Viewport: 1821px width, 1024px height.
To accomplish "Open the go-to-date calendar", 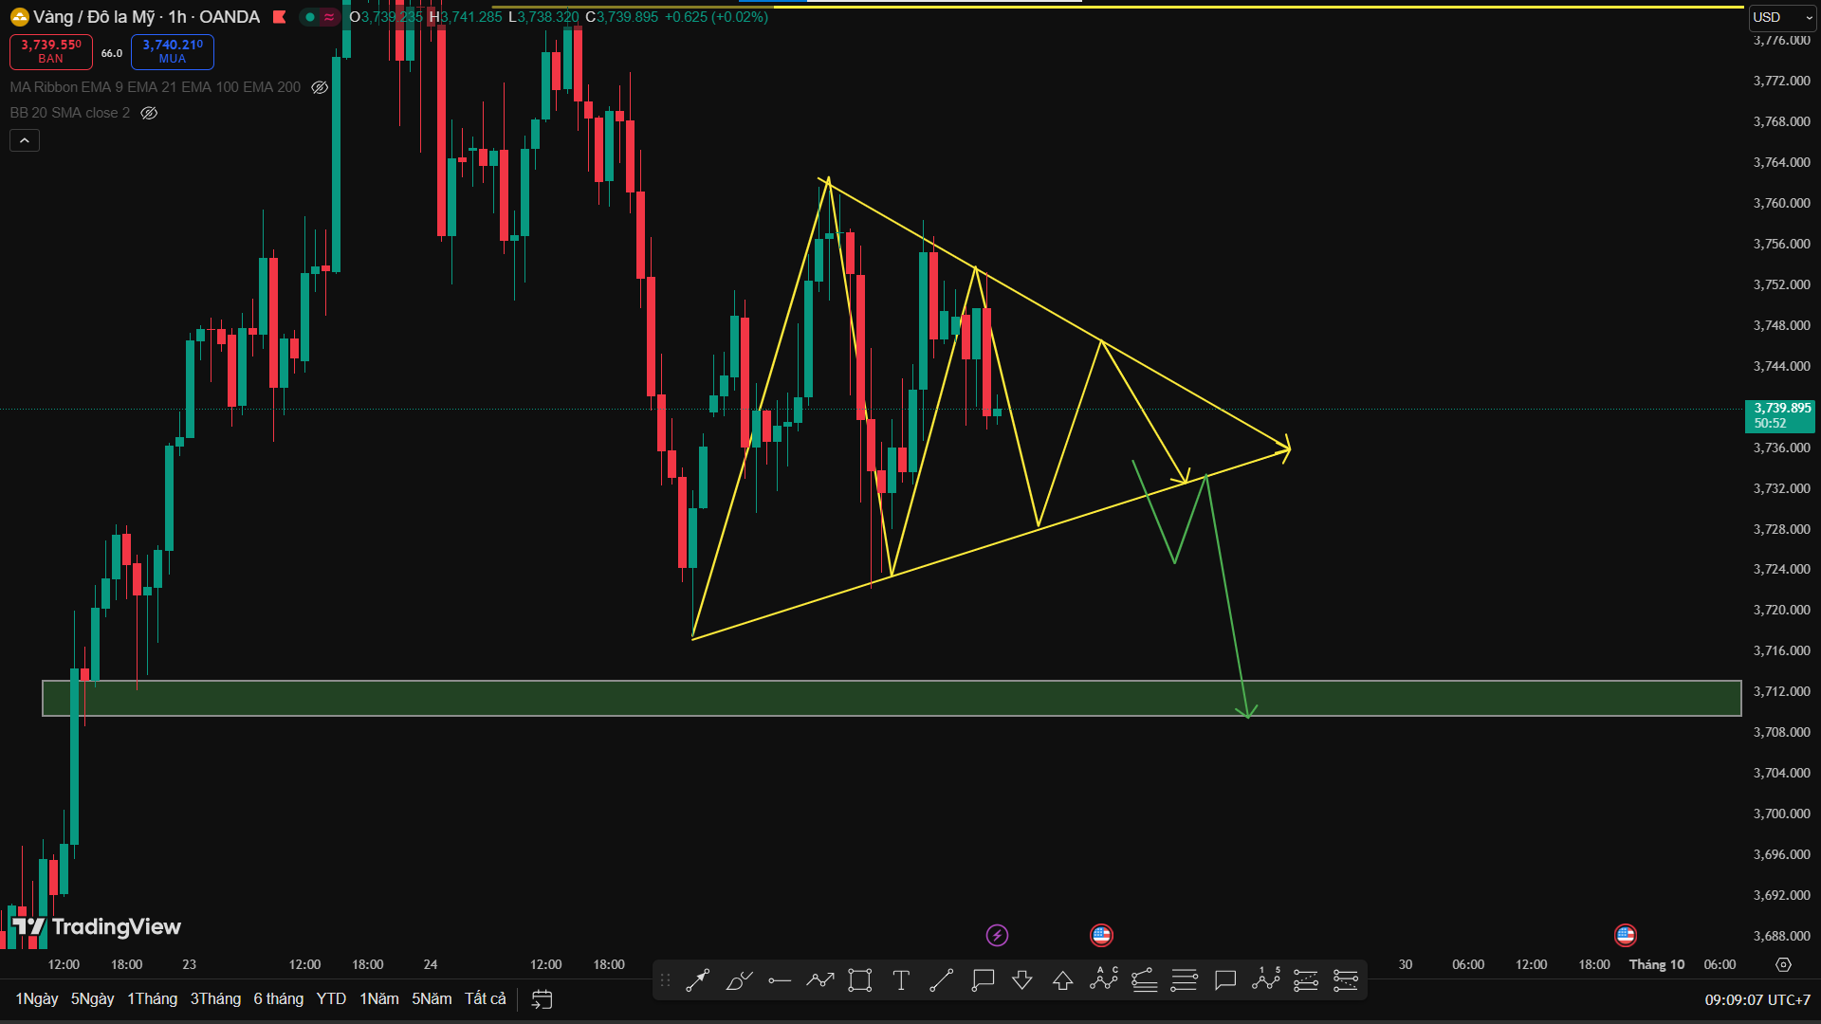I will point(542,999).
